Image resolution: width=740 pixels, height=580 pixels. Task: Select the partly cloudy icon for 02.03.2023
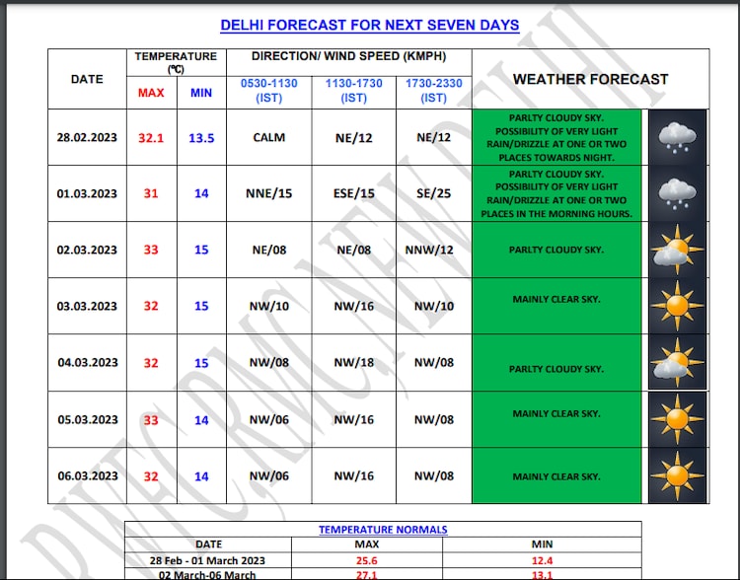click(676, 250)
